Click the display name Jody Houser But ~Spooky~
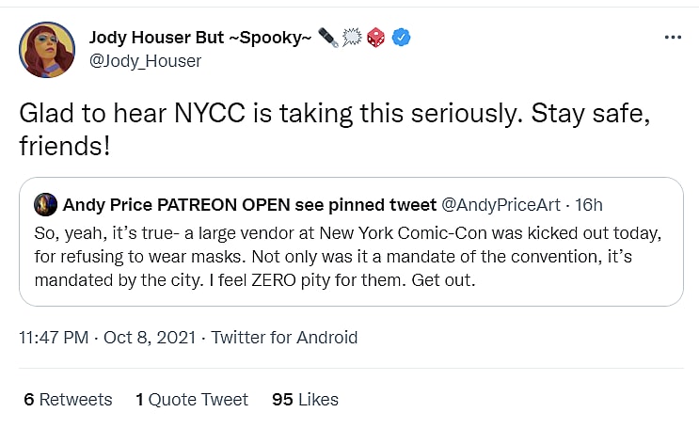 [x=201, y=38]
